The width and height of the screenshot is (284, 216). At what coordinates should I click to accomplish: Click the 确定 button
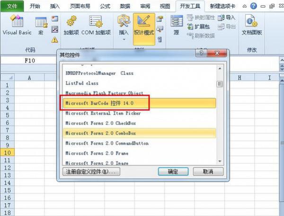point(172,171)
